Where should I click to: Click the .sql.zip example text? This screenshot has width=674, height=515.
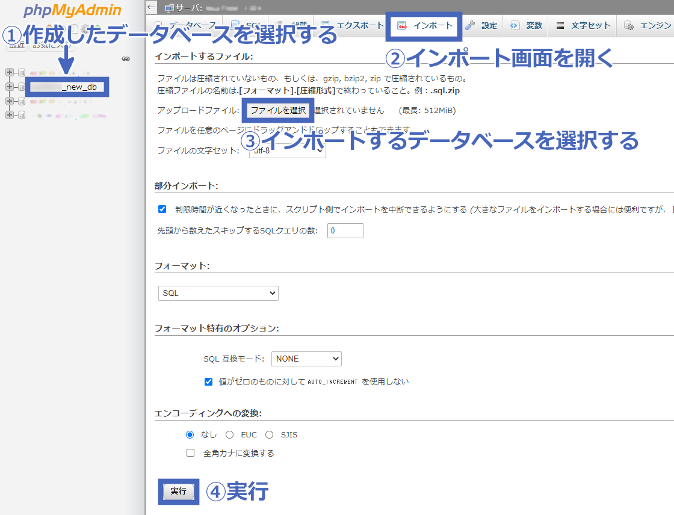pyautogui.click(x=445, y=91)
